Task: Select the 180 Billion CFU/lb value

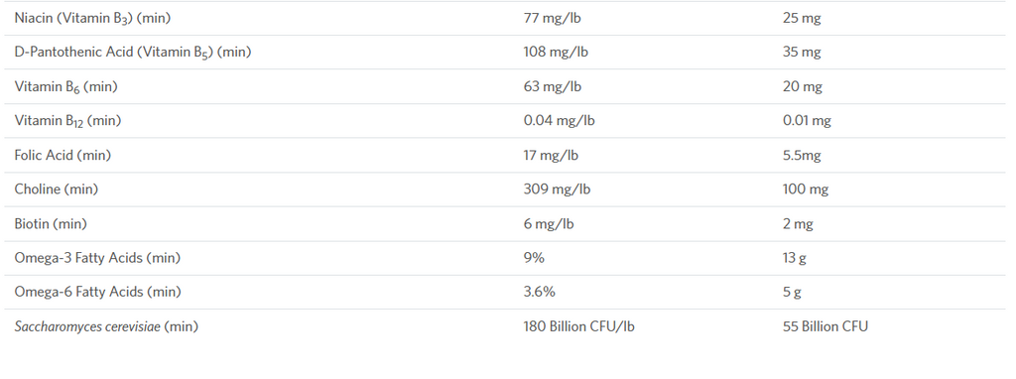Action: [578, 325]
